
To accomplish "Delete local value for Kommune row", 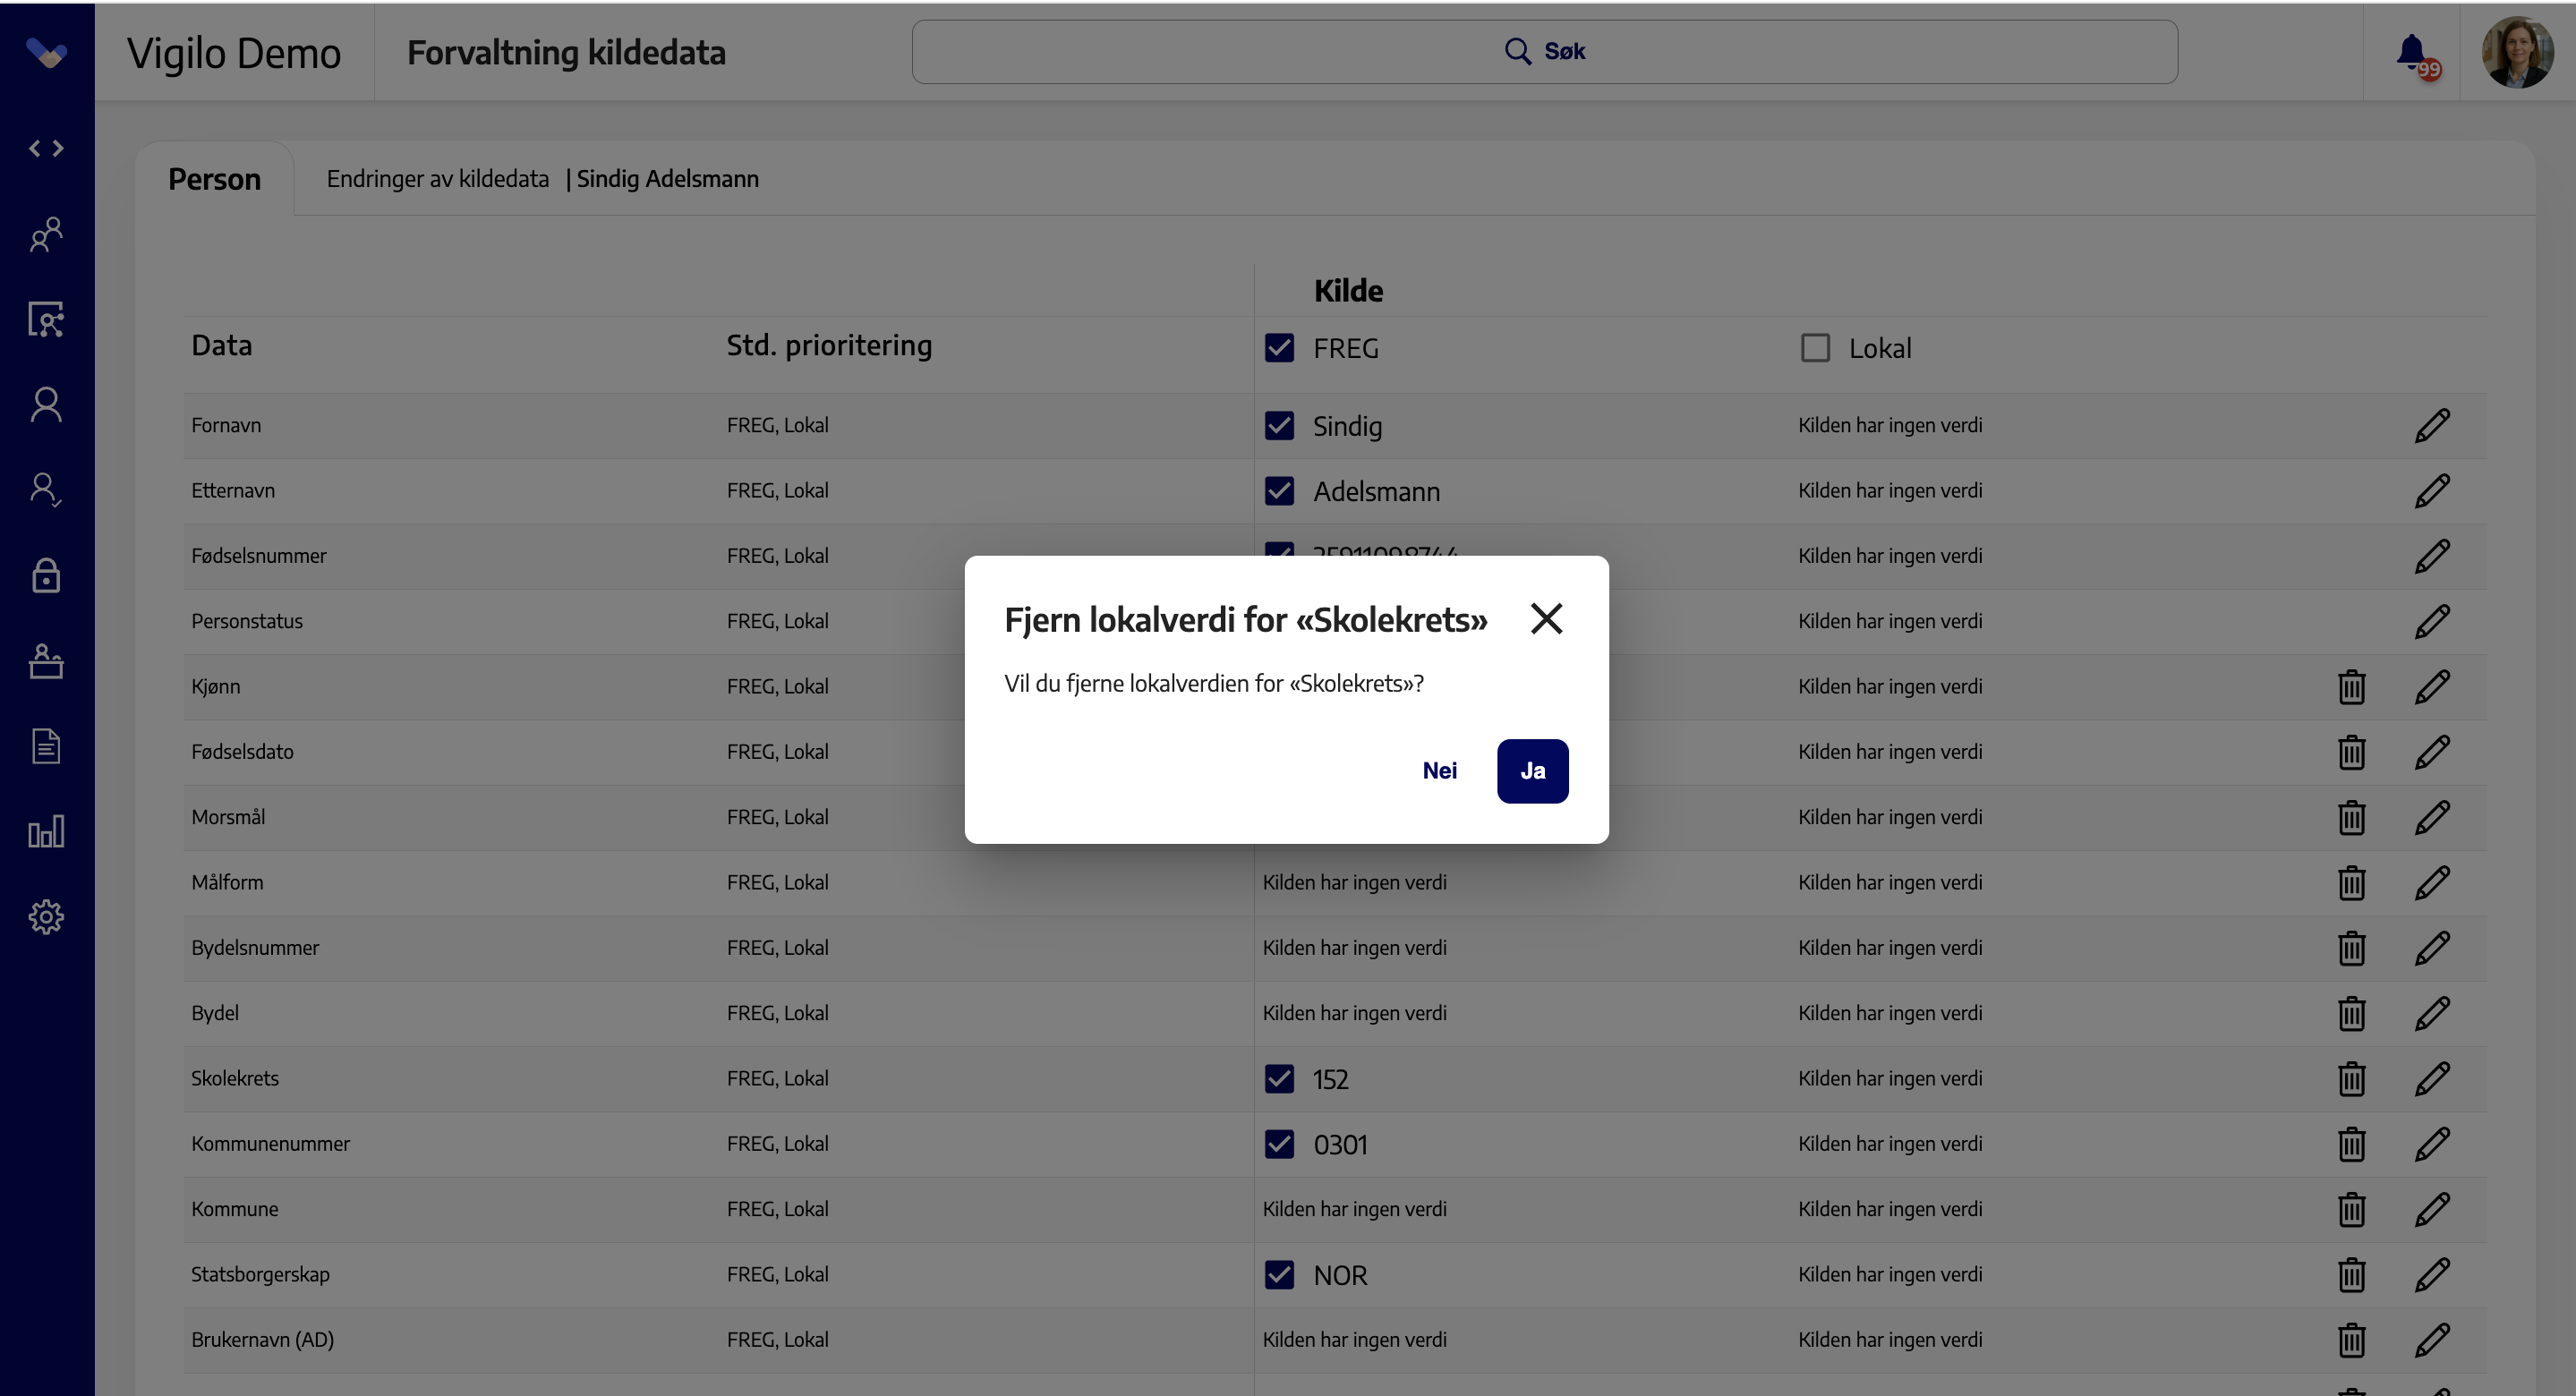I will 2351,1210.
